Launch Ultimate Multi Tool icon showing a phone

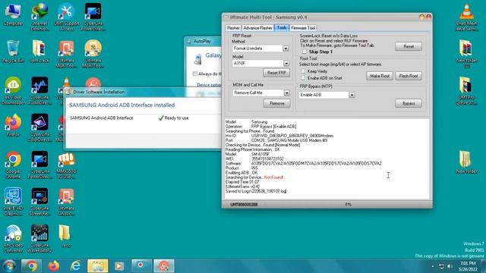[x=66, y=54]
